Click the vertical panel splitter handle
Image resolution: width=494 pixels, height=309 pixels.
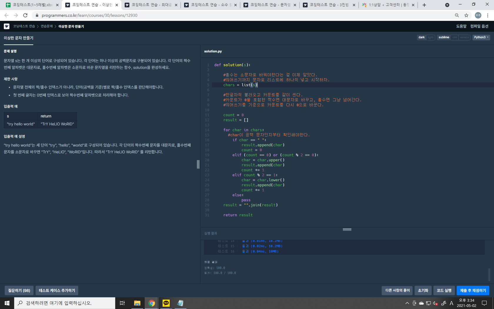pos(198,164)
